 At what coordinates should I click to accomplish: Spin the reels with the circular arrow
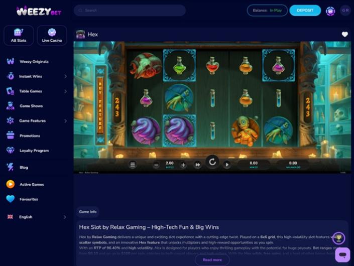[212, 162]
